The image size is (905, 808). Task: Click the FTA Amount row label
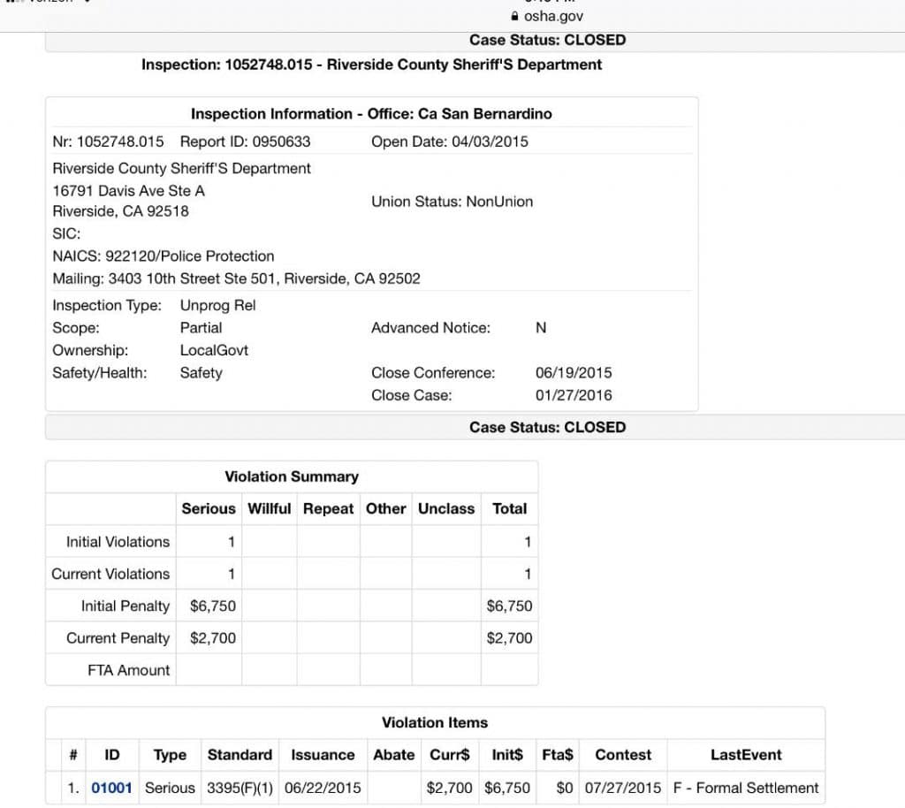128,670
